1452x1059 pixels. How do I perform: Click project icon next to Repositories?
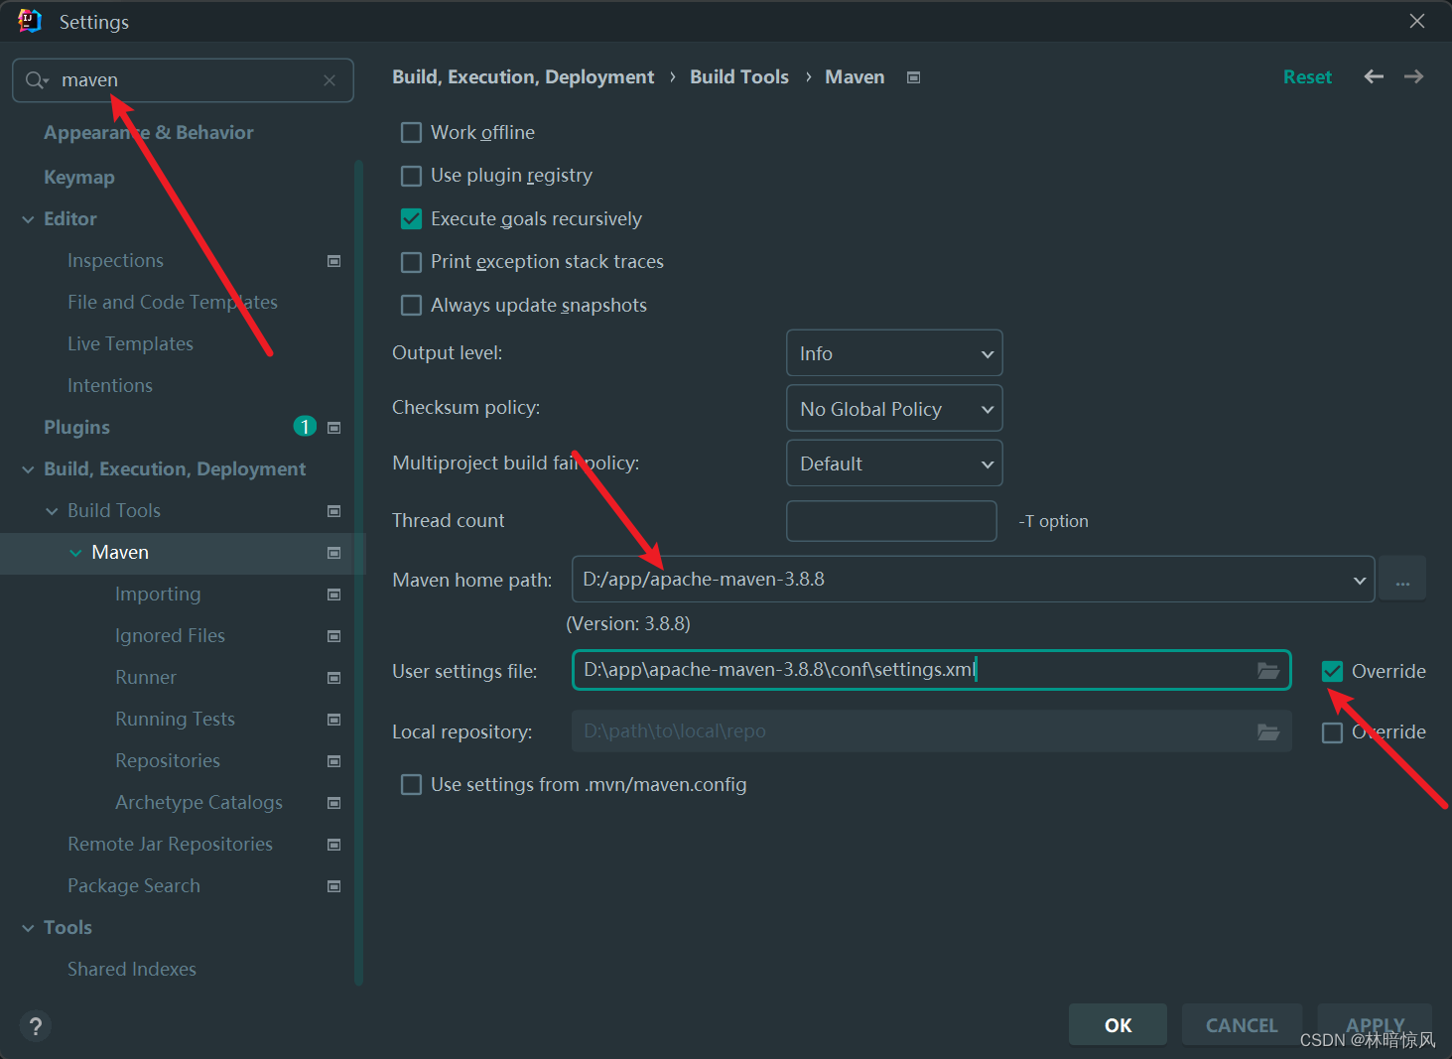point(334,761)
